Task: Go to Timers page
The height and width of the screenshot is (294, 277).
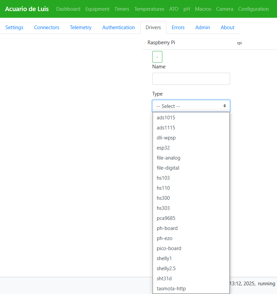Action: (122, 9)
